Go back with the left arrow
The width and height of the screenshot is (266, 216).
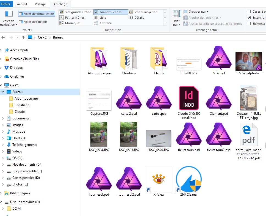pos(3,37)
